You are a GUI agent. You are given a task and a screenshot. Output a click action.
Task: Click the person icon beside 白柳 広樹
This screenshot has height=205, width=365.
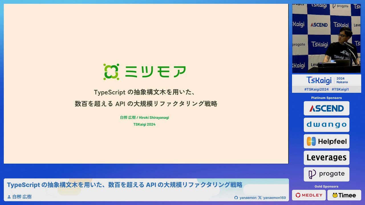click(9, 197)
